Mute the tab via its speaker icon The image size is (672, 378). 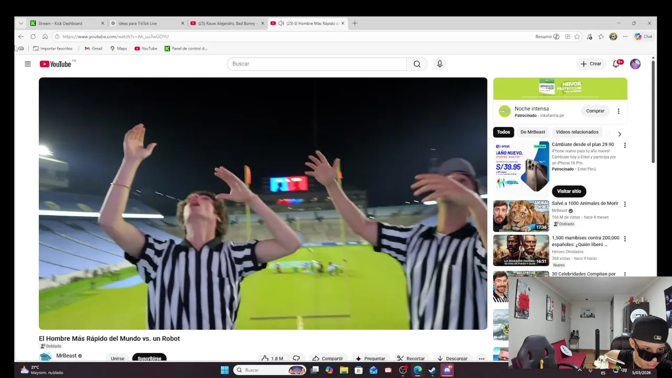[281, 23]
